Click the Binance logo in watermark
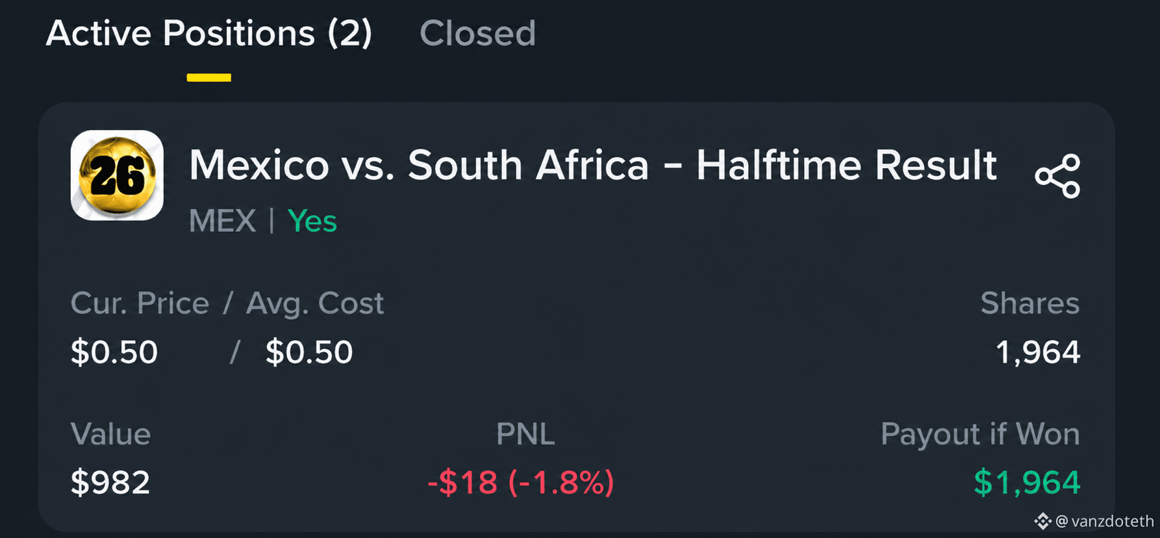This screenshot has height=538, width=1160. click(x=1042, y=521)
